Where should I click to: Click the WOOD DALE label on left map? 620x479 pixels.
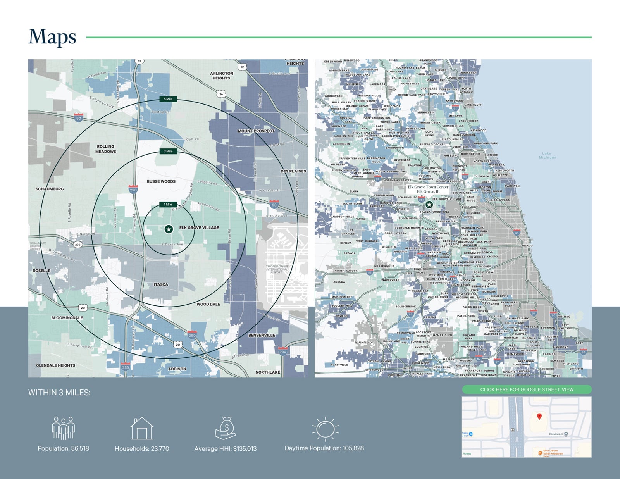click(208, 304)
